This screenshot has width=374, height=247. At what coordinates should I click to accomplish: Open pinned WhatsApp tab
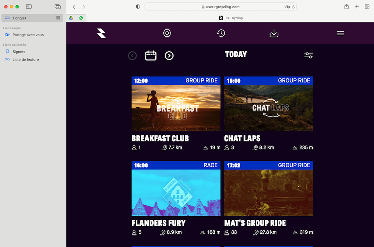(x=81, y=18)
